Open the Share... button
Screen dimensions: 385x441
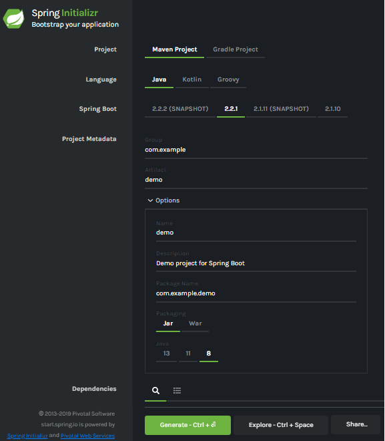click(x=356, y=424)
